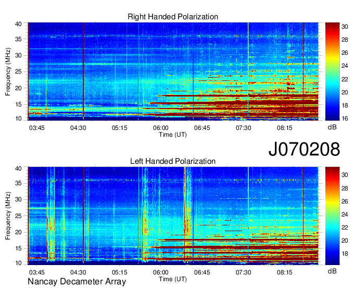Screen dimensions: 354x288
Task: Click the left-handed plot's color scale bar
Action: (x=332, y=216)
